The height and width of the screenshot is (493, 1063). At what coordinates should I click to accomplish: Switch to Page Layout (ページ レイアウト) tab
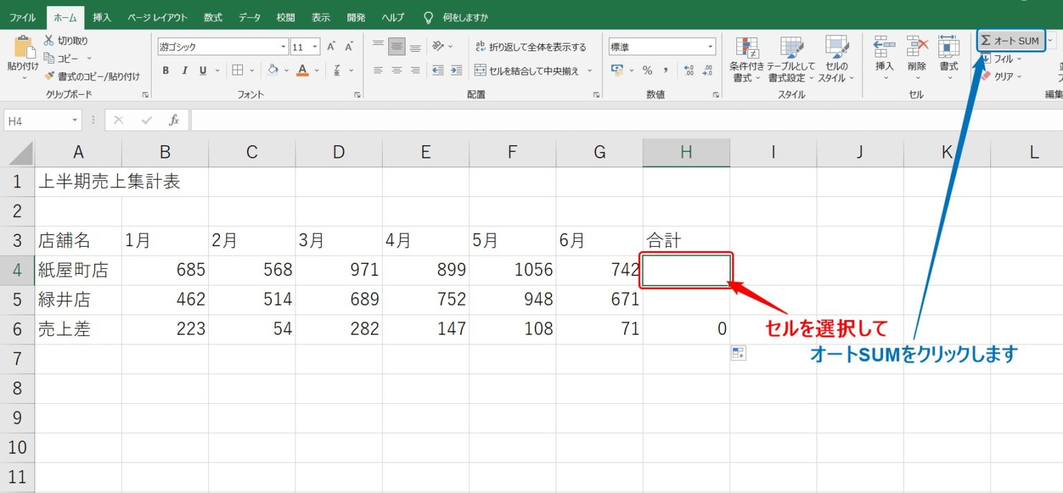[157, 17]
